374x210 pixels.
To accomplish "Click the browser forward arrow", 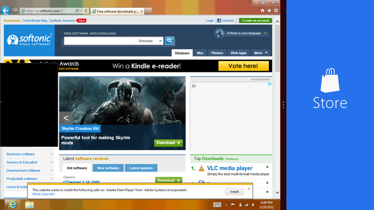I will click(x=15, y=10).
